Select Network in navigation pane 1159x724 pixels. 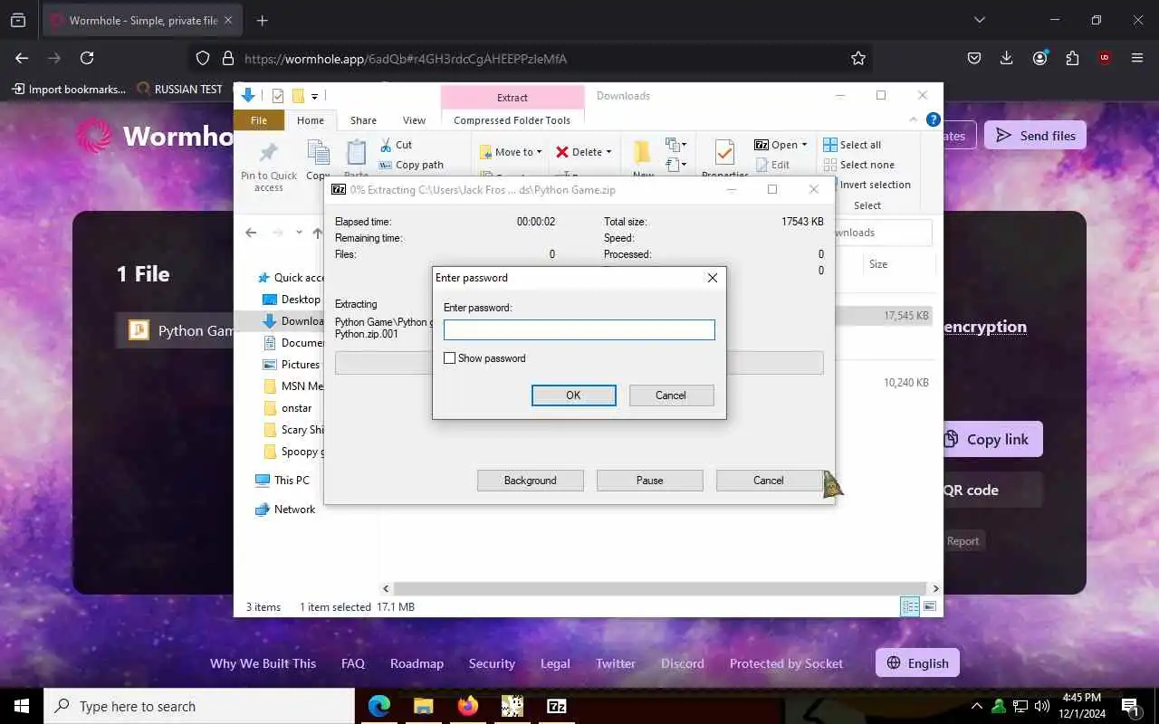285,510
